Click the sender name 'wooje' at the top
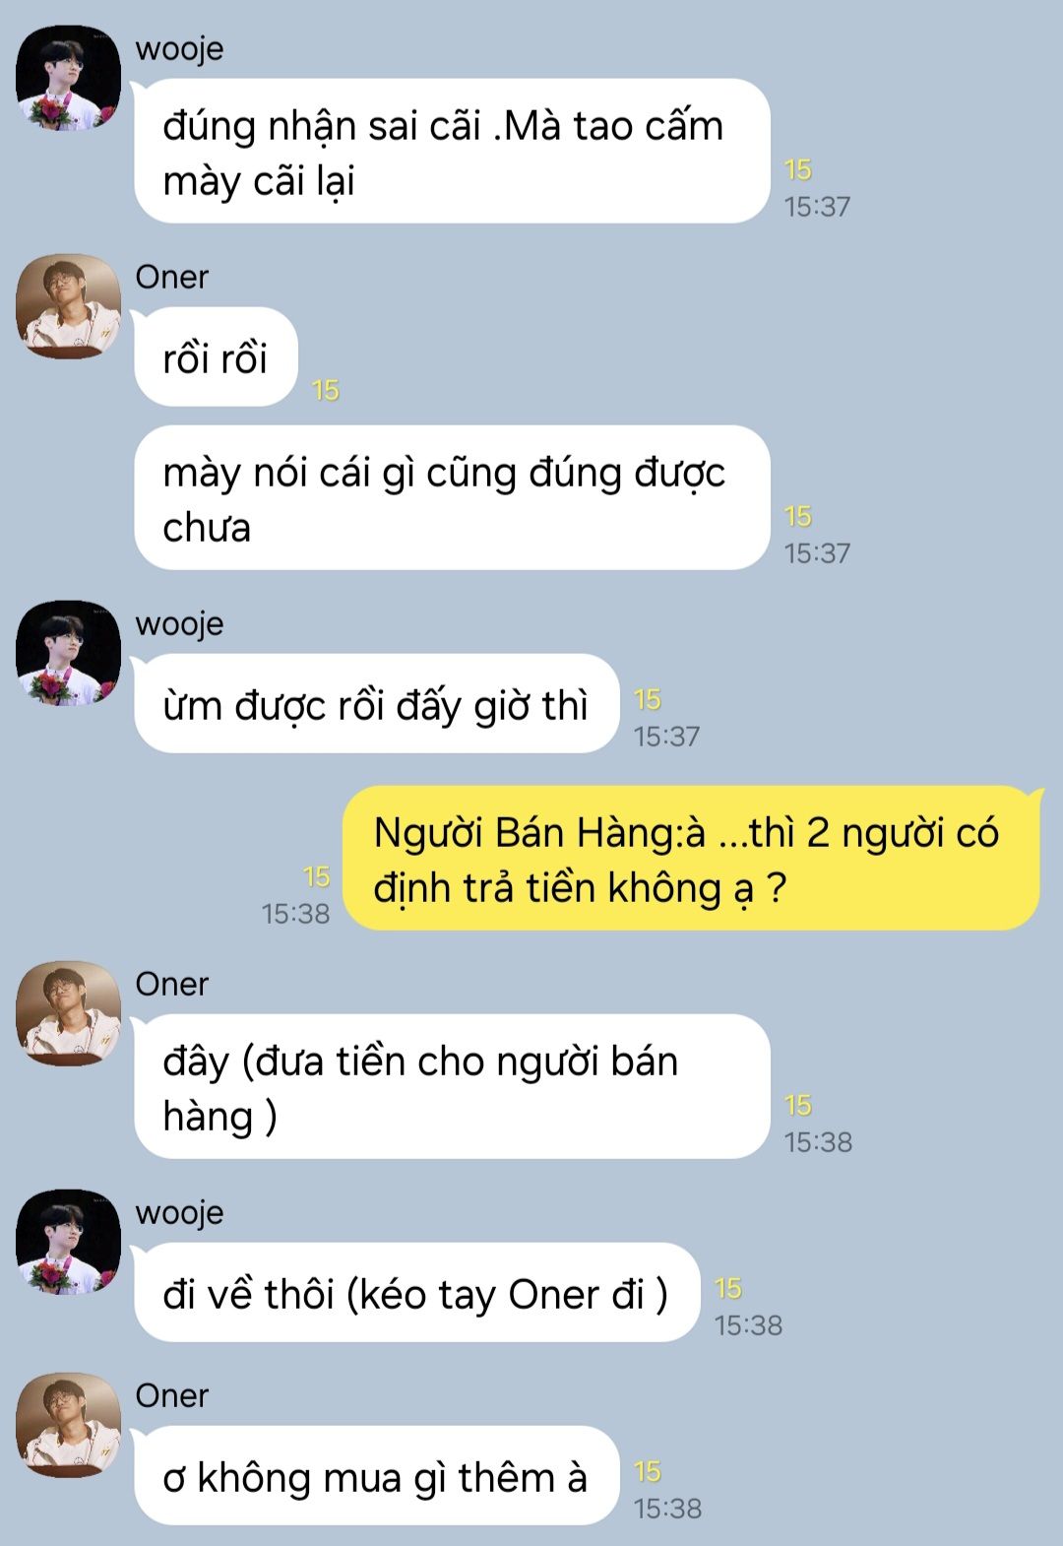Viewport: 1063px width, 1546px height. pos(179,48)
